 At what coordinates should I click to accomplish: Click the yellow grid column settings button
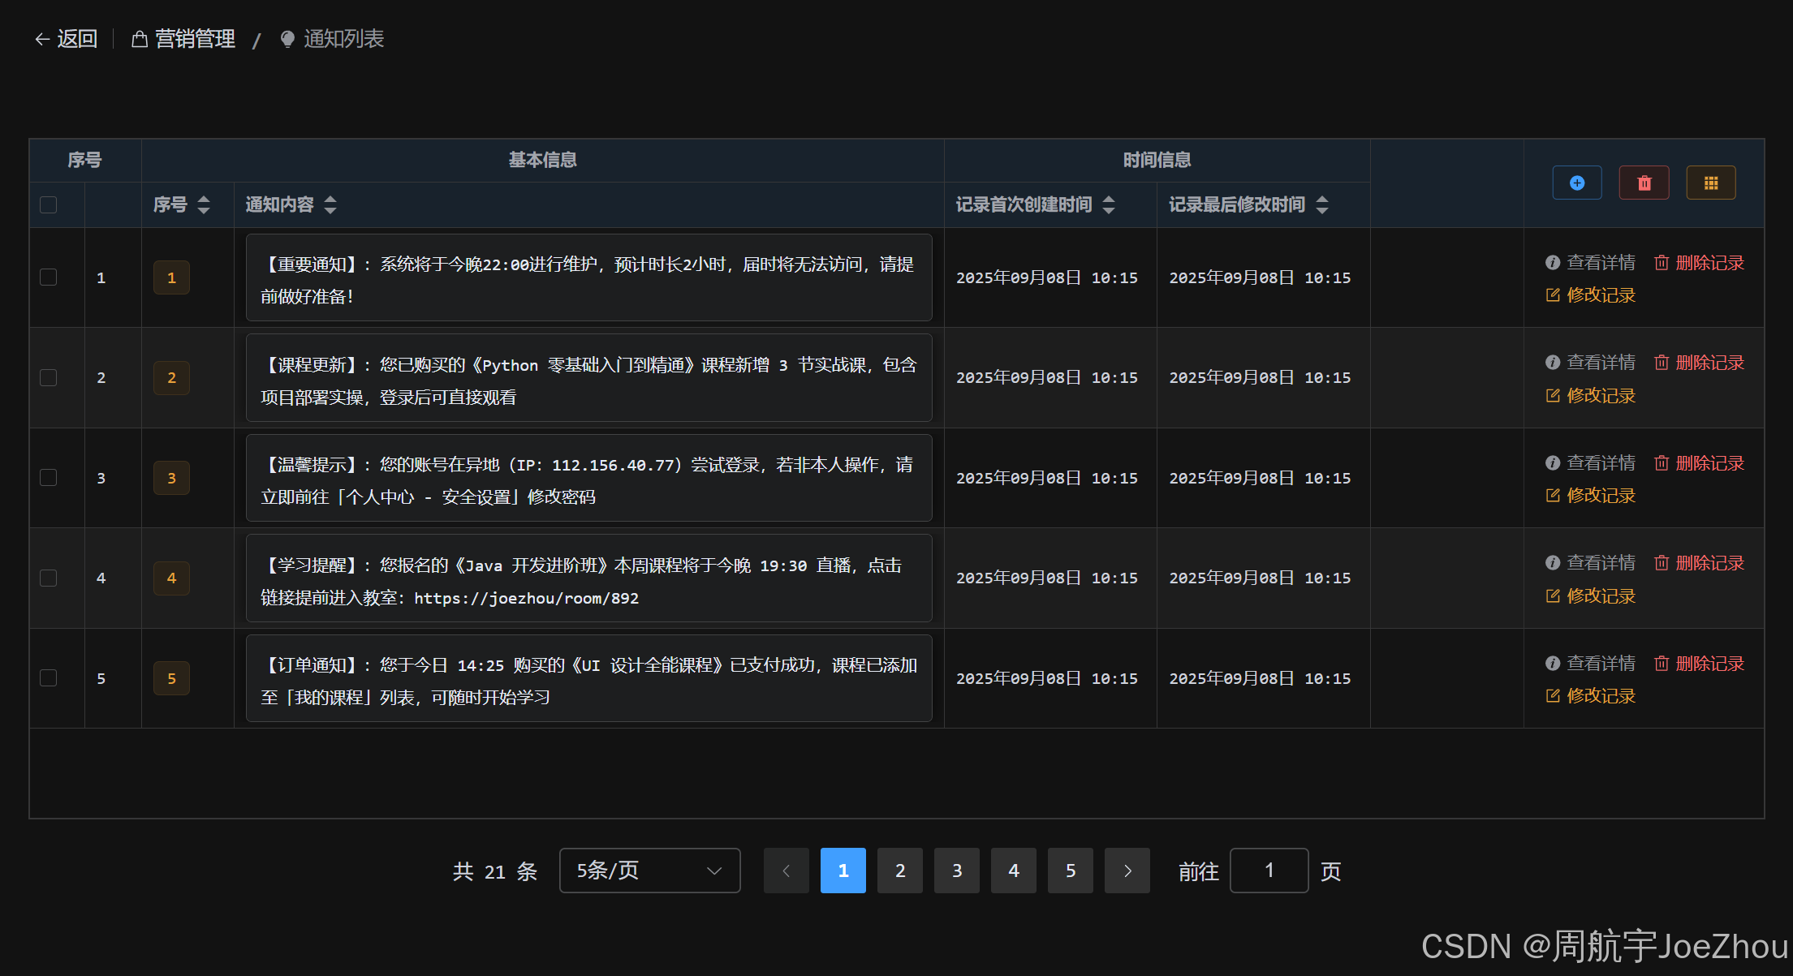pos(1711,183)
